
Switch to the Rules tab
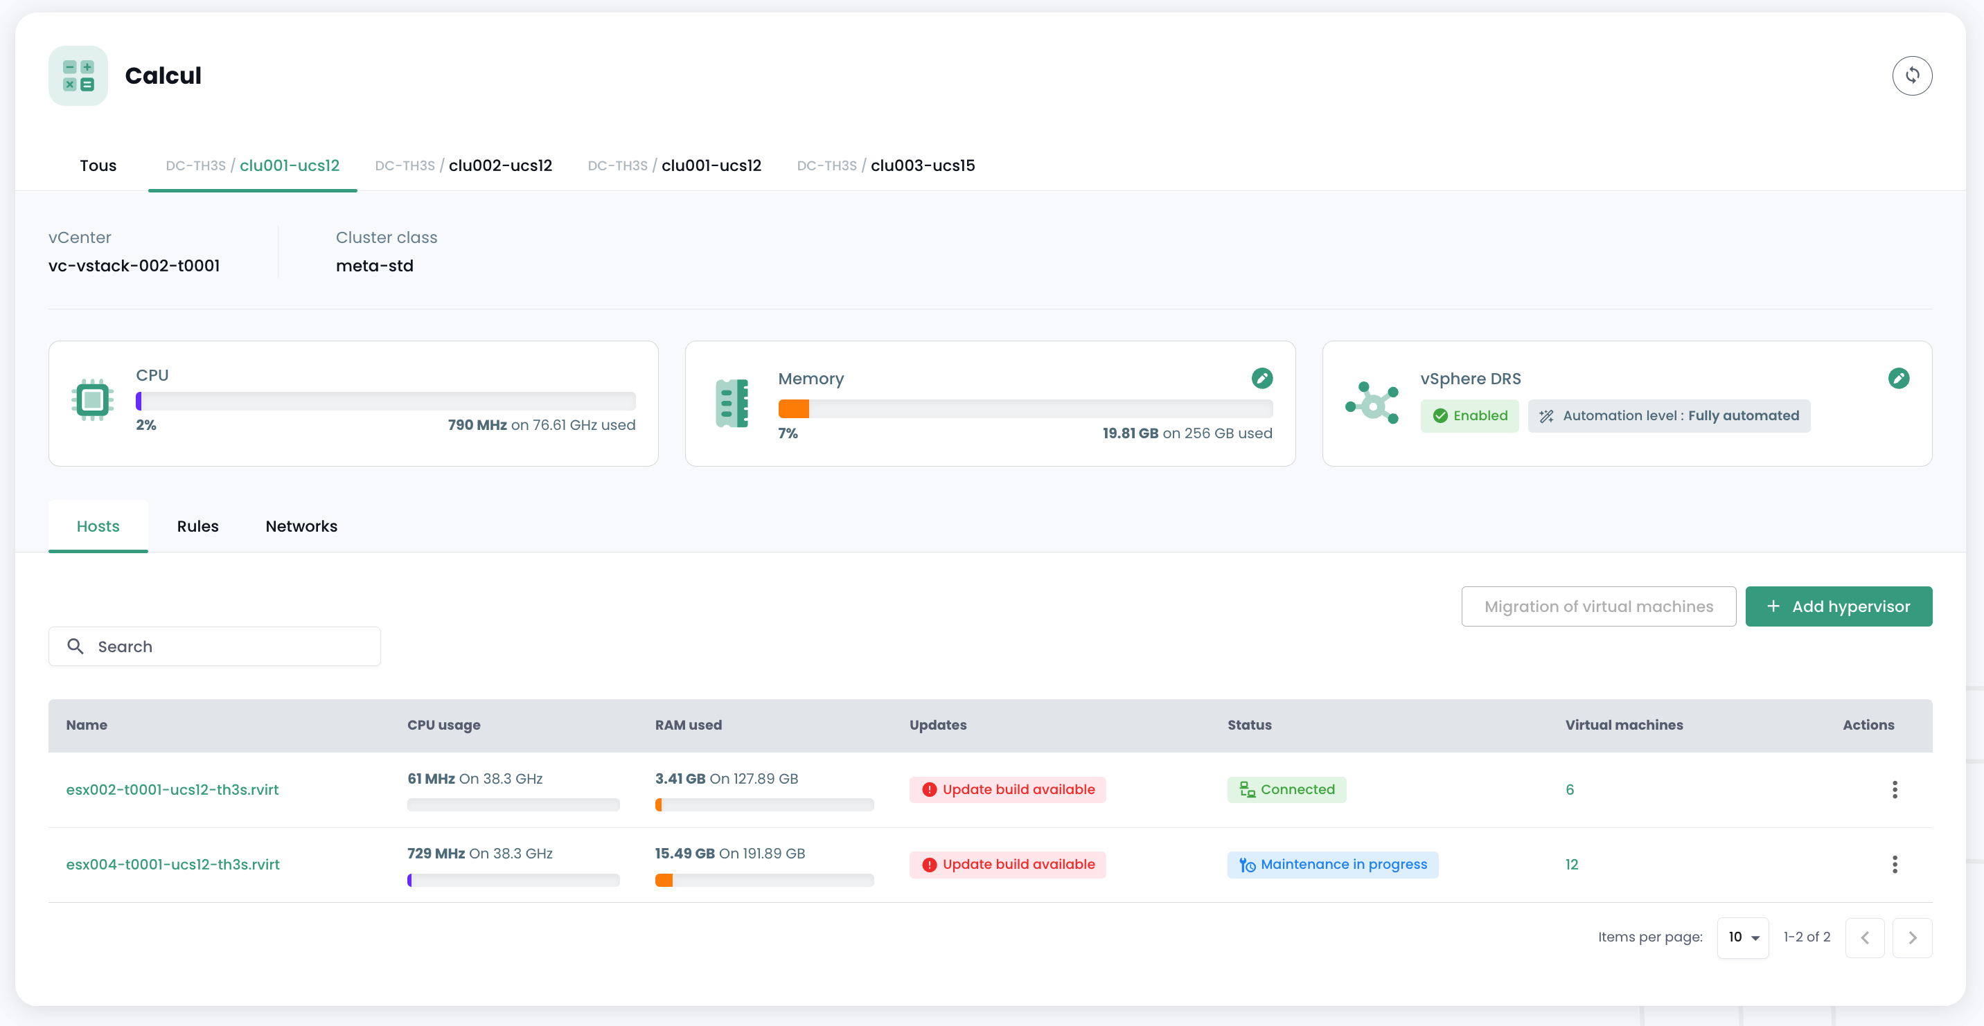pos(197,525)
